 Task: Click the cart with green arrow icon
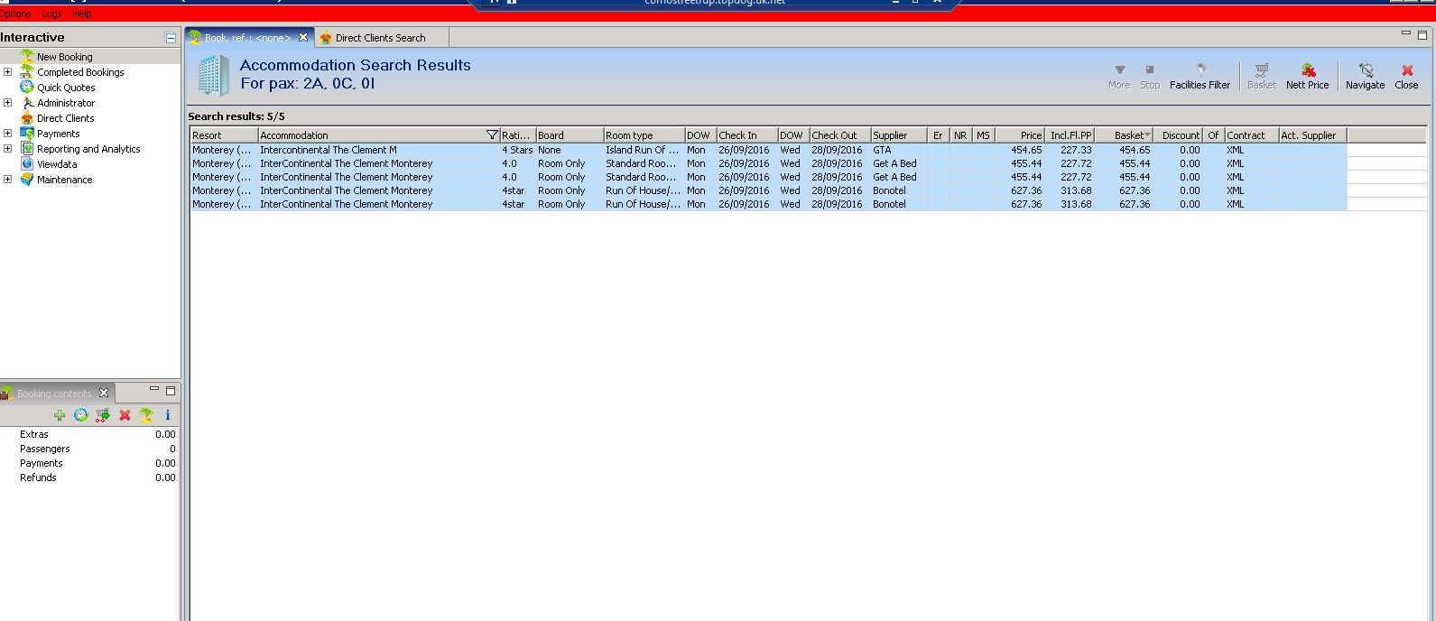[x=103, y=415]
